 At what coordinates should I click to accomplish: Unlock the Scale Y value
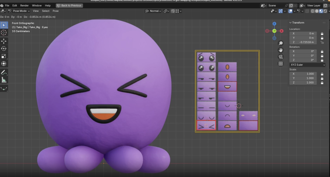pyautogui.click(x=322, y=78)
